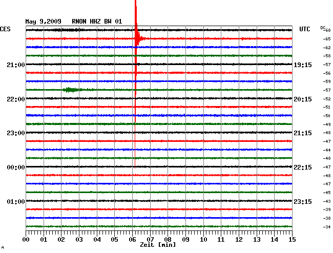Click the DC offset value -34
This screenshot has height=253, width=333.
pos(327,227)
